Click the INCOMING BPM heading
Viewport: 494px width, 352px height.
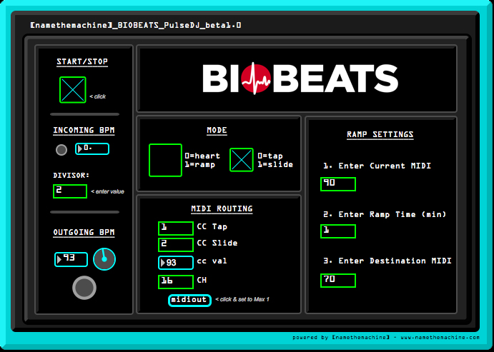click(84, 130)
